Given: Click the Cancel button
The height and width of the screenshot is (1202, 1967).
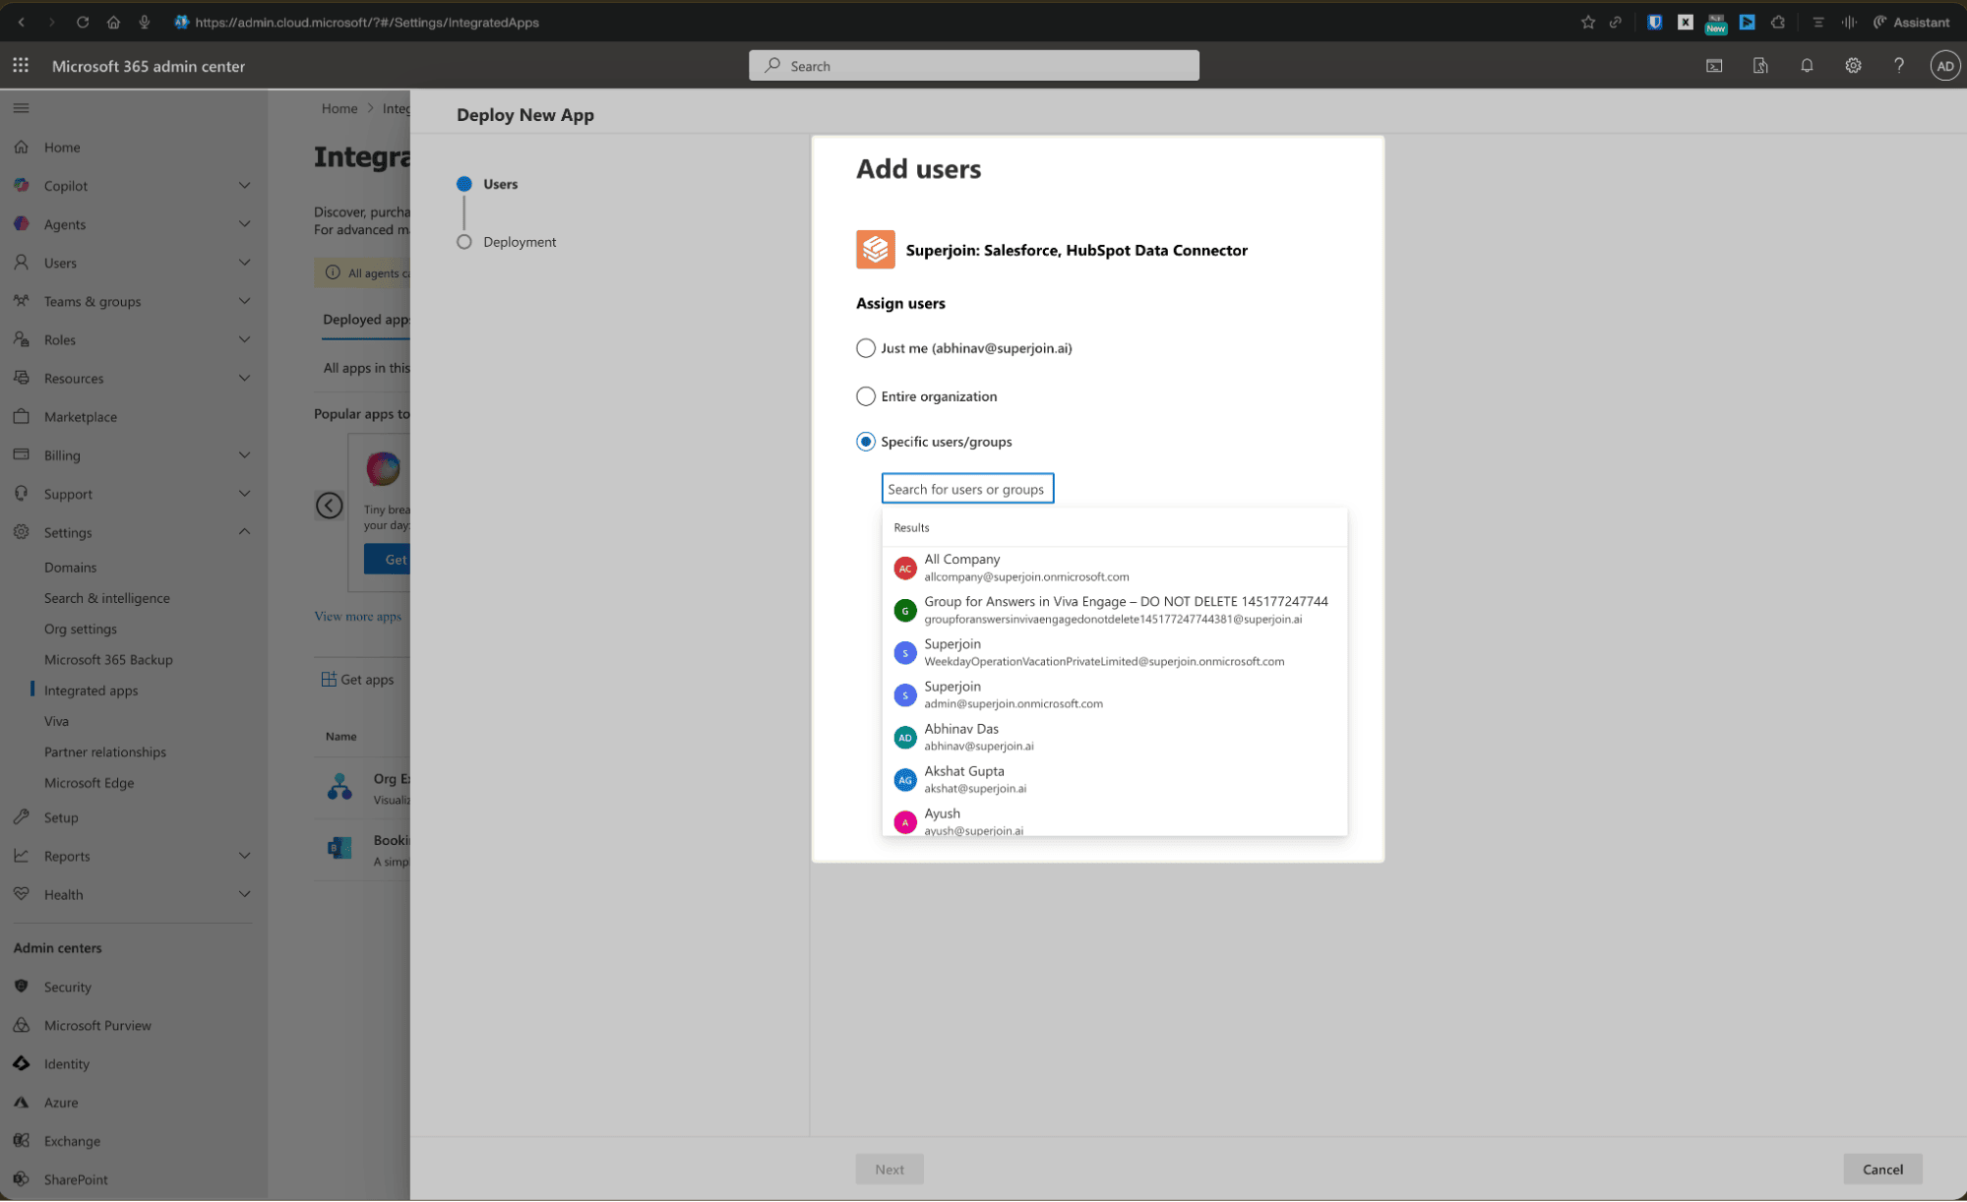Looking at the screenshot, I should pos(1881,1169).
